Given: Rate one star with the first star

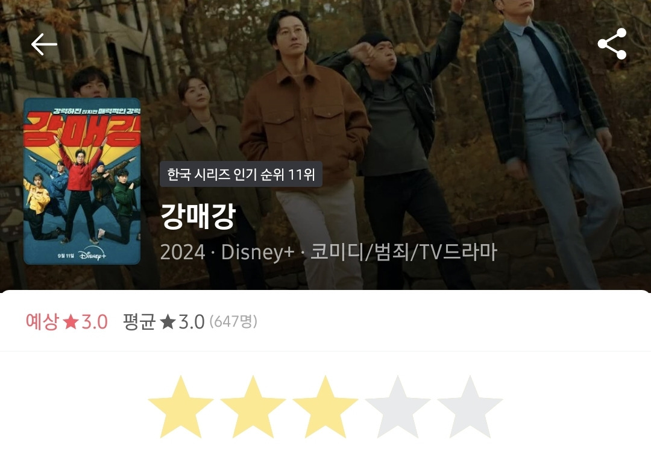Looking at the screenshot, I should tap(181, 407).
